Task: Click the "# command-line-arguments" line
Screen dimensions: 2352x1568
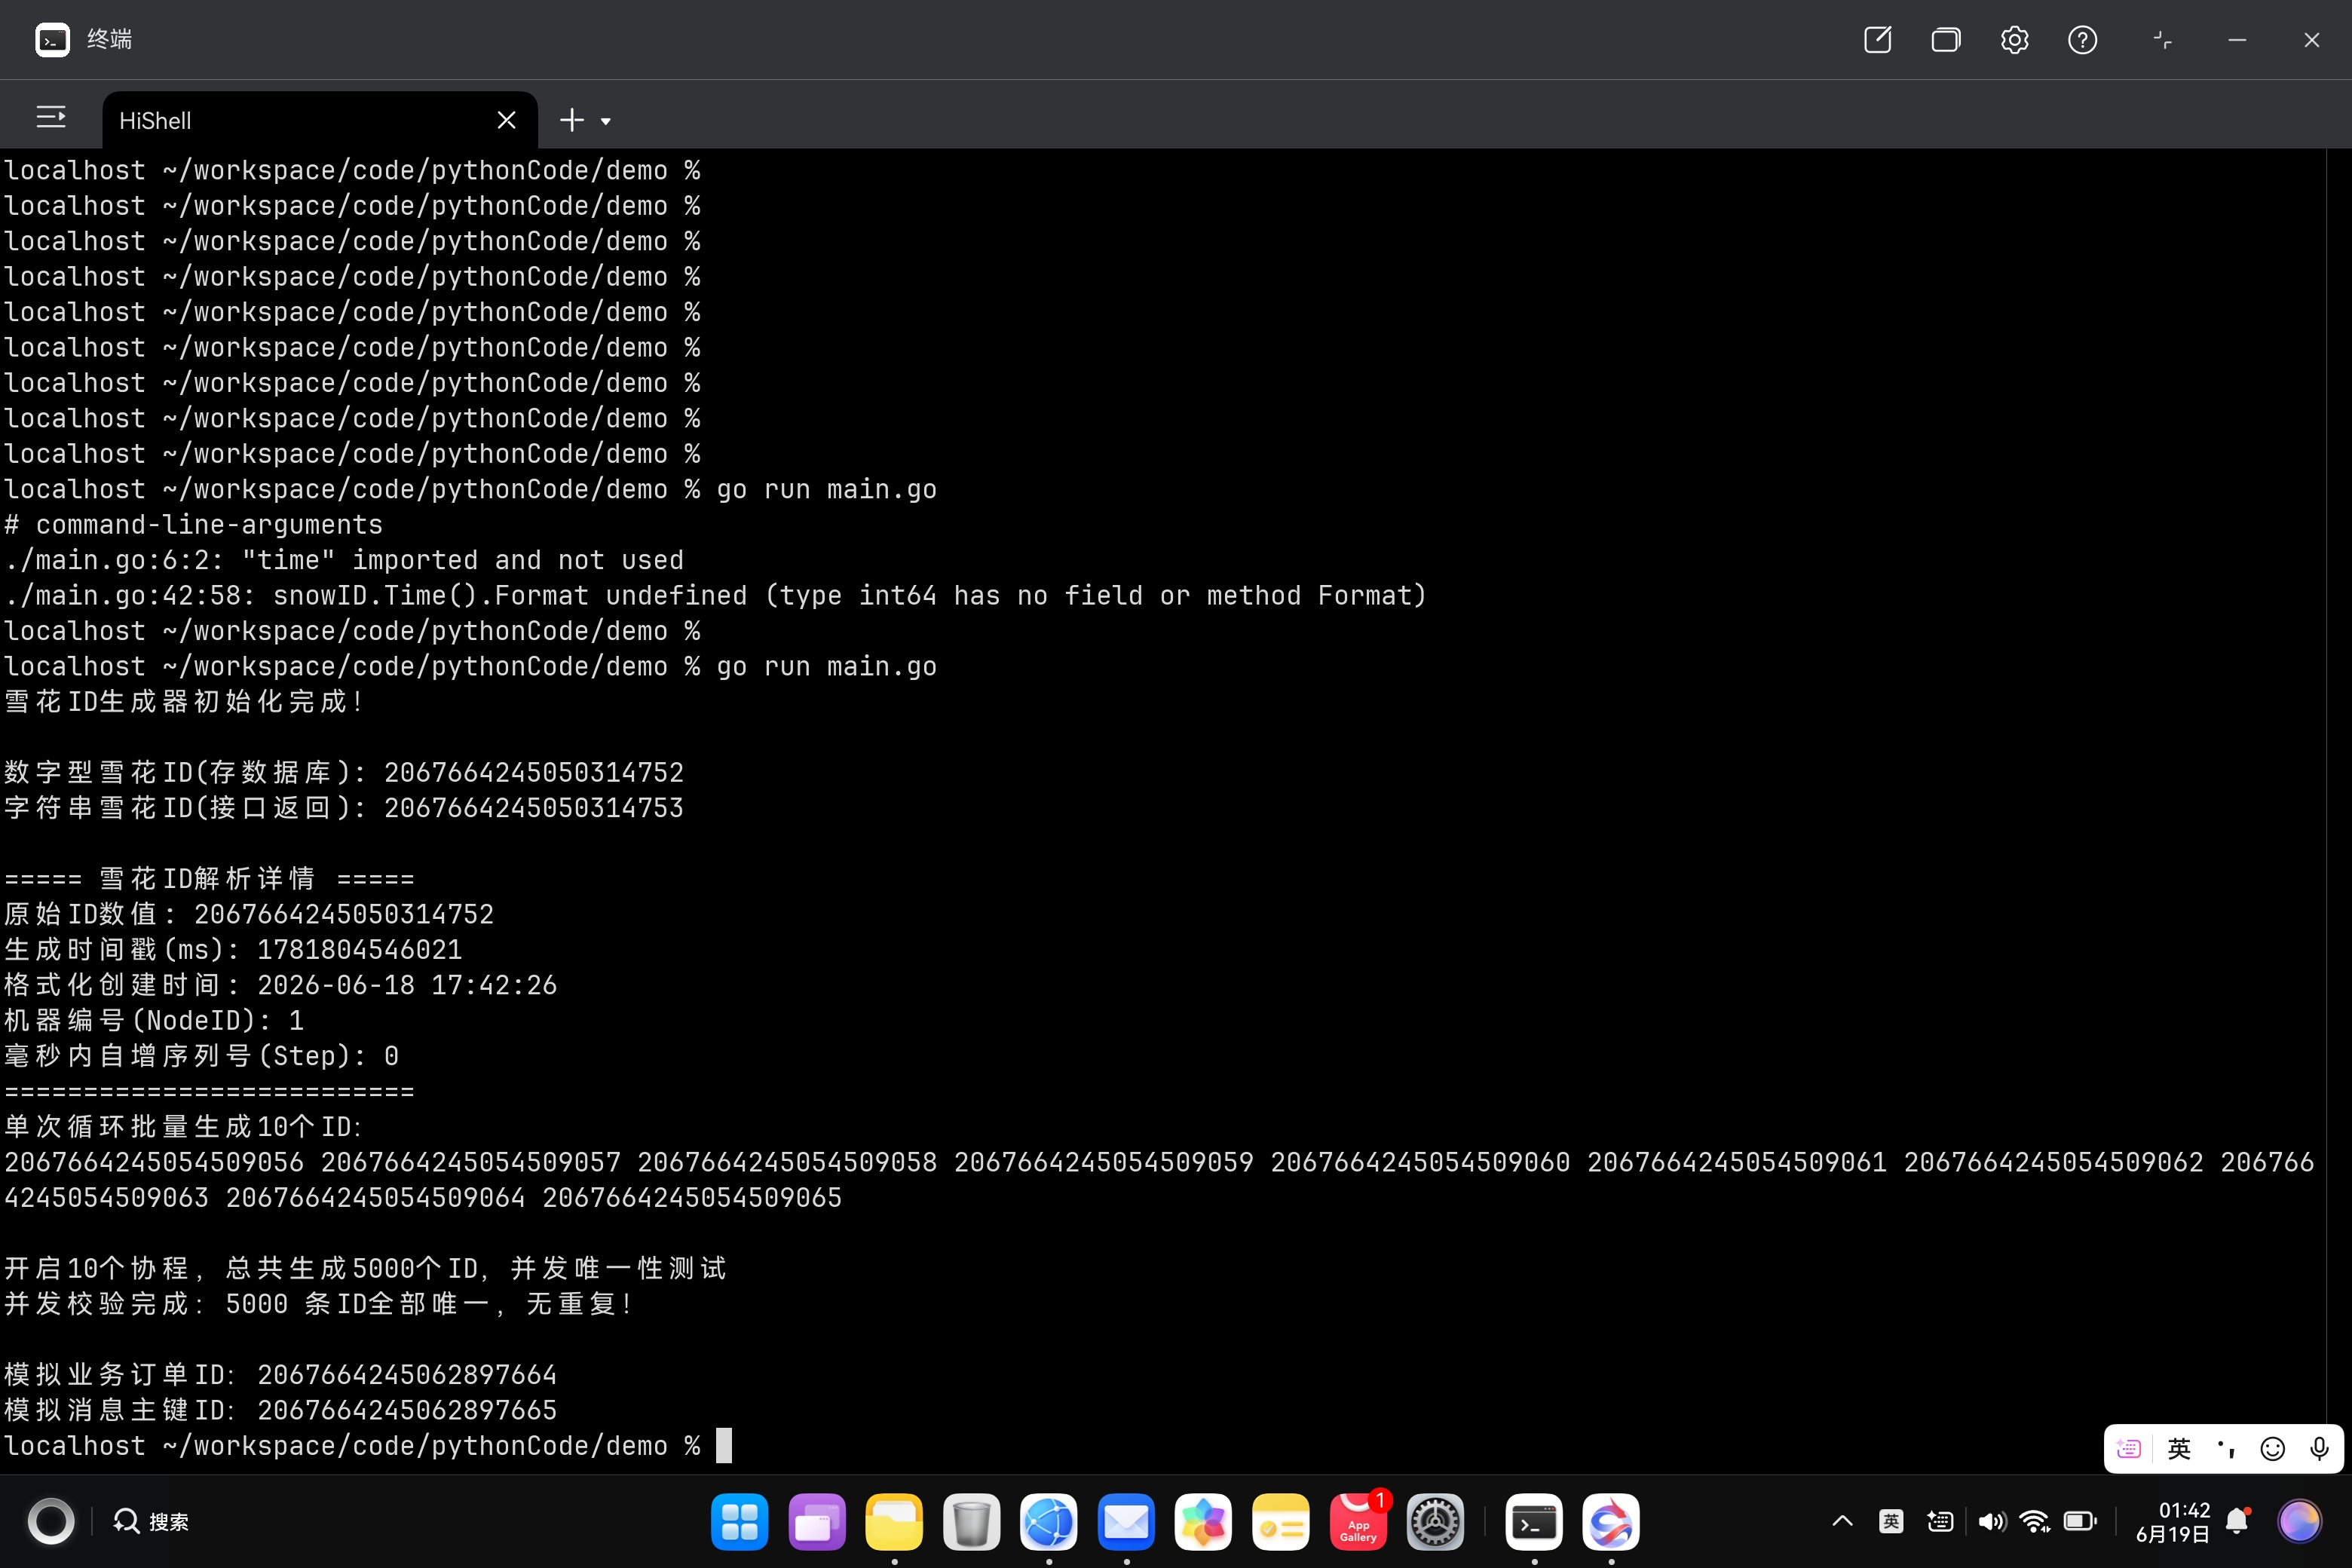Action: (194, 525)
